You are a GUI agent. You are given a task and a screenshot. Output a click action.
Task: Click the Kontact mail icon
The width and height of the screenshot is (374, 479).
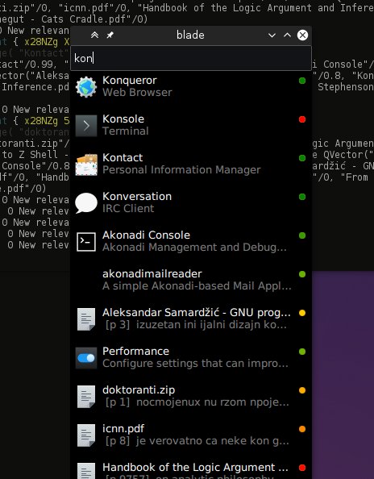coord(86,165)
